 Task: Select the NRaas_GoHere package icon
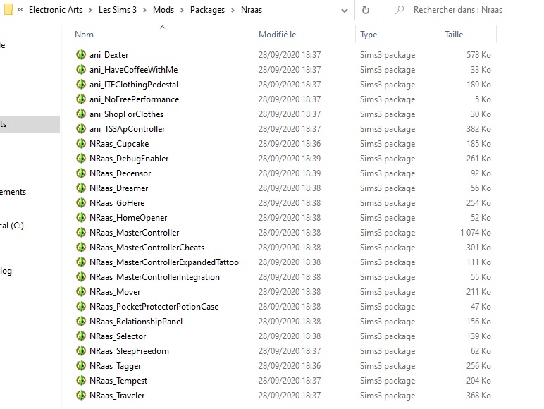coord(81,203)
